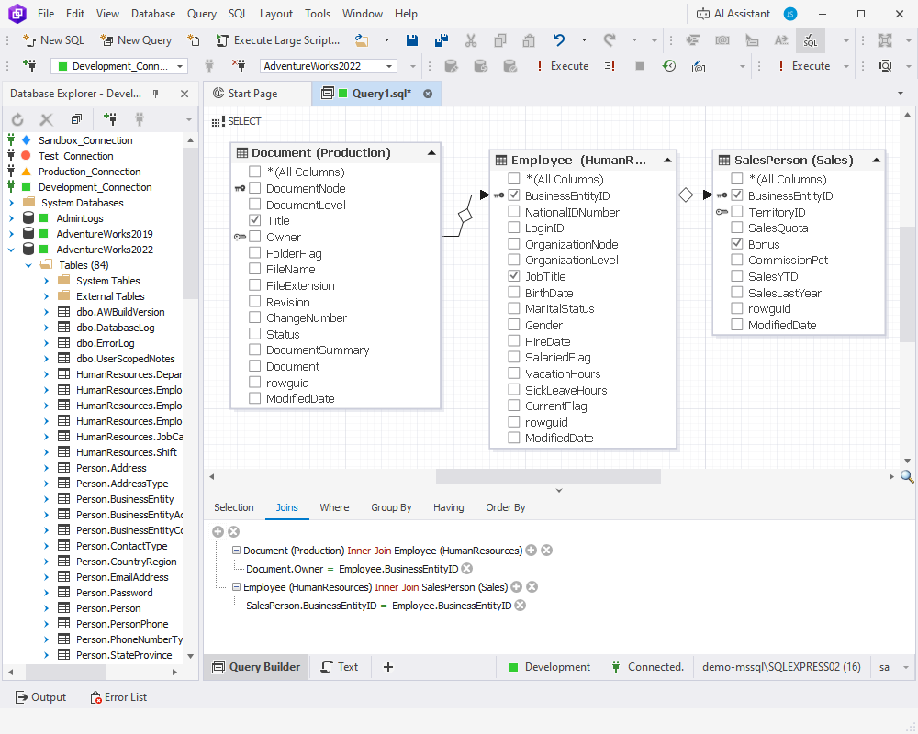Open the Database menu

[x=152, y=13]
